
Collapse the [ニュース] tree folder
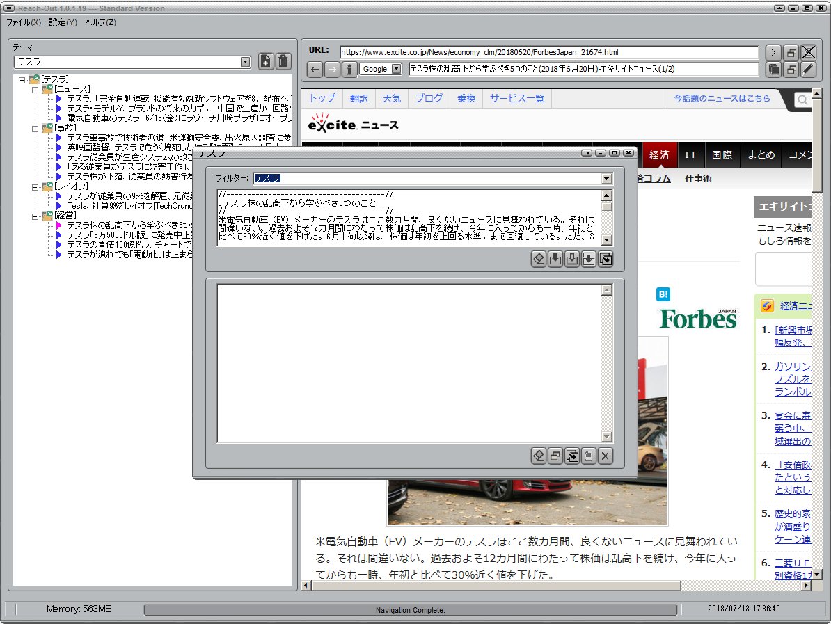click(35, 90)
